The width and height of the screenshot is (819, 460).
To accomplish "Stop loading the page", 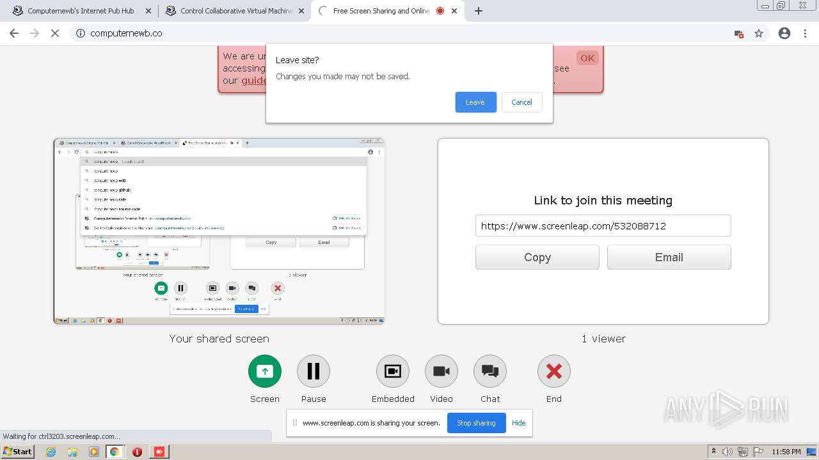I will [55, 33].
